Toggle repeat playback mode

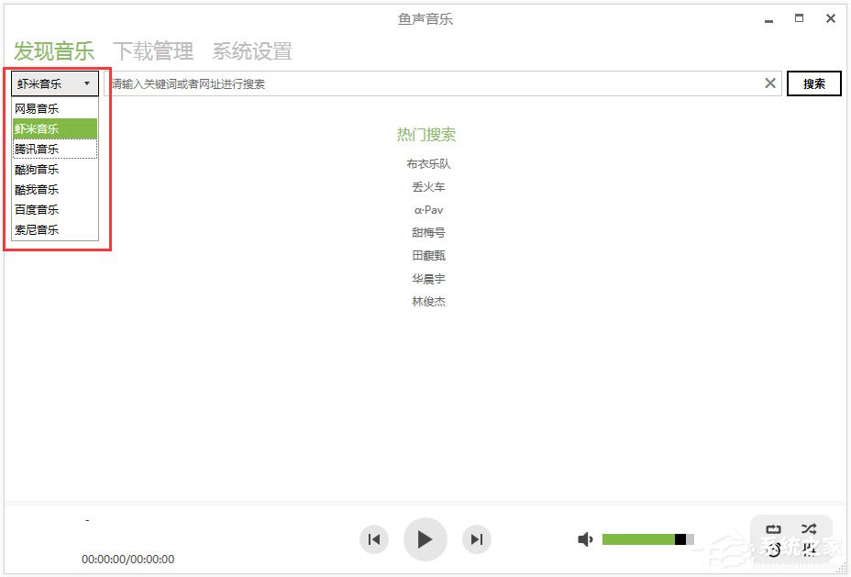(x=773, y=528)
